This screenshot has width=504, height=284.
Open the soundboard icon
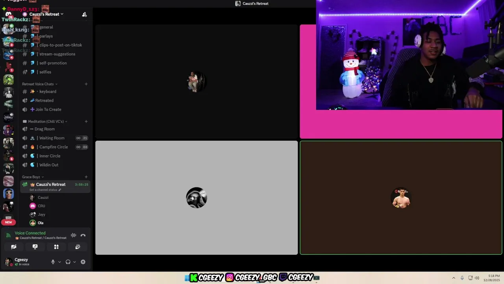point(78,247)
